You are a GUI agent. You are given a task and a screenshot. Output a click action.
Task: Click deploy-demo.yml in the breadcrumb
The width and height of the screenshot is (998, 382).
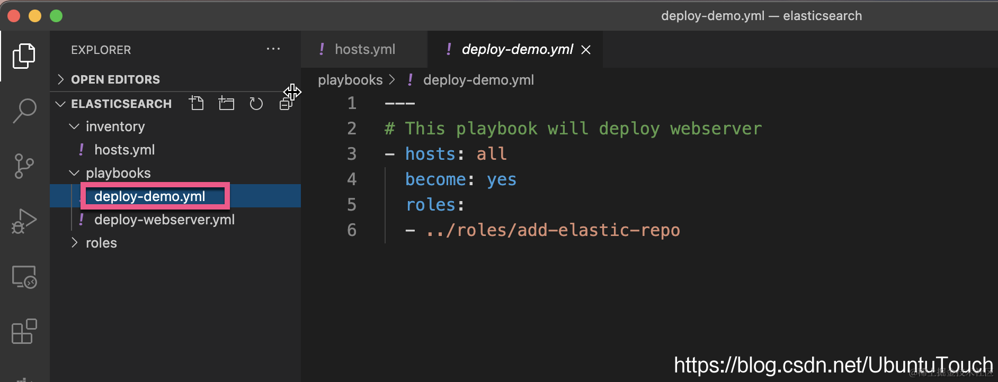click(478, 80)
